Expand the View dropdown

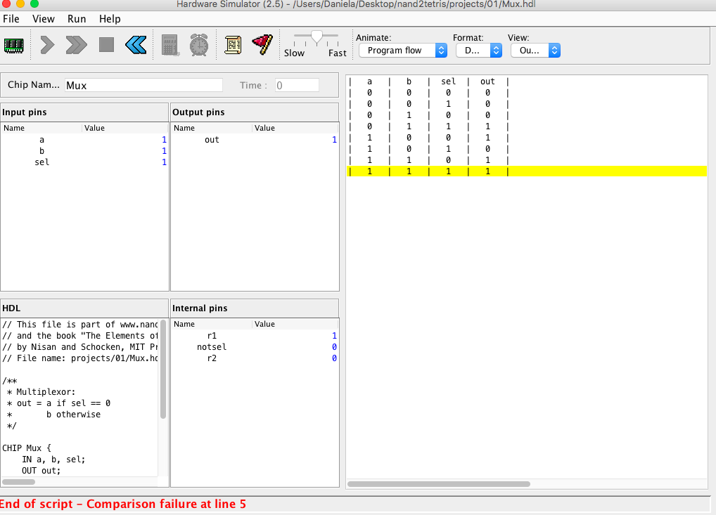pyautogui.click(x=535, y=51)
